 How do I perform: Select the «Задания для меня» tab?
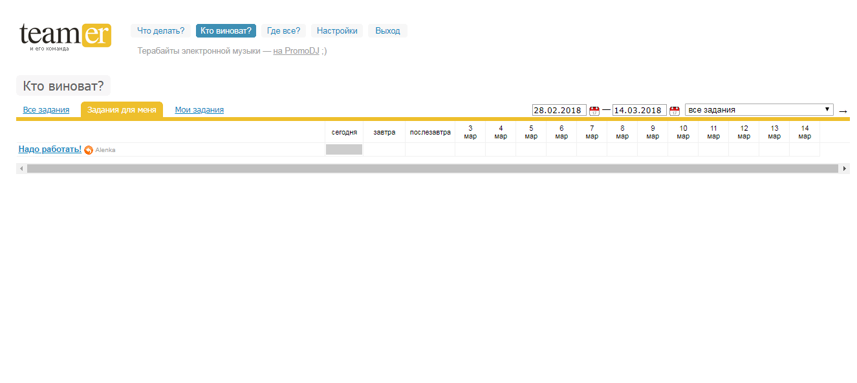click(x=122, y=110)
